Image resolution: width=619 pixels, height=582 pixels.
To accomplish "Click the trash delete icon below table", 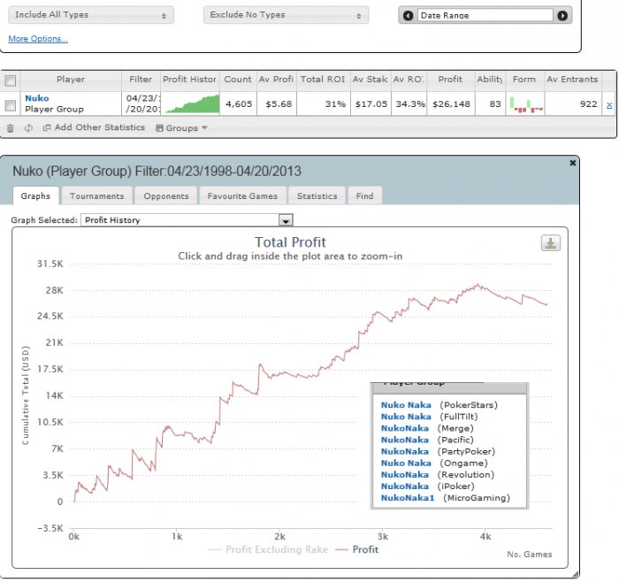I will [11, 128].
